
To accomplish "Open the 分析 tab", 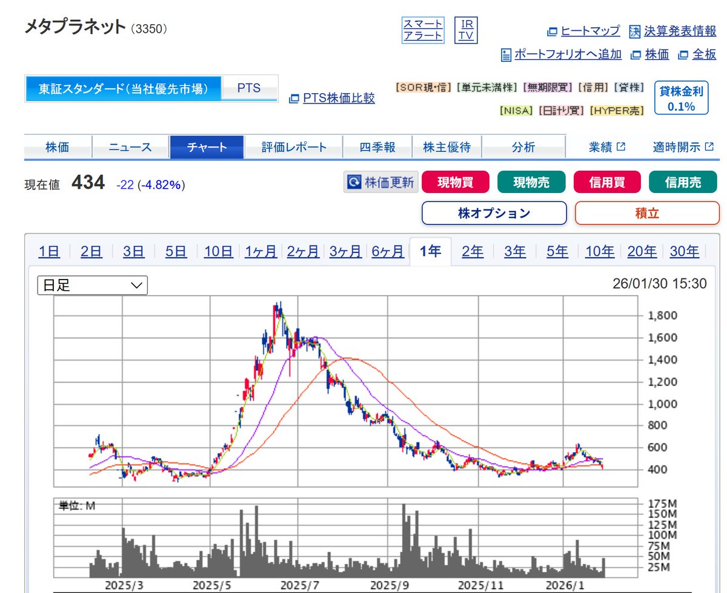I will [523, 147].
